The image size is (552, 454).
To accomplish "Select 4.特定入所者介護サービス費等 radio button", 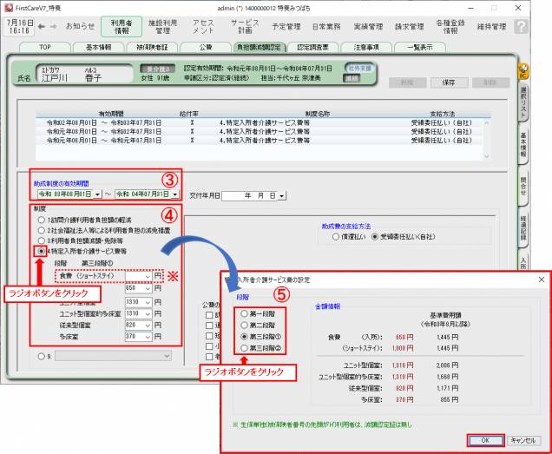I will (40, 250).
